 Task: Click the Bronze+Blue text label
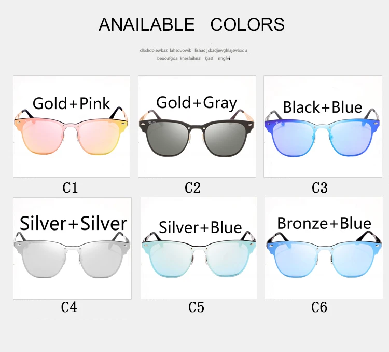(x=324, y=223)
